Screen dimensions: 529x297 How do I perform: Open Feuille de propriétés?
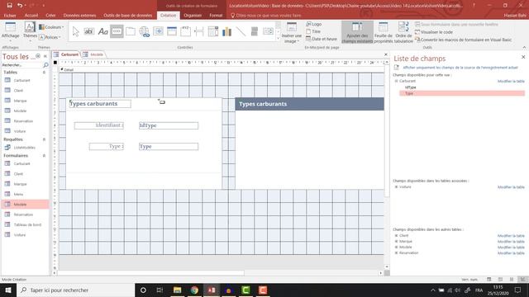(x=384, y=32)
